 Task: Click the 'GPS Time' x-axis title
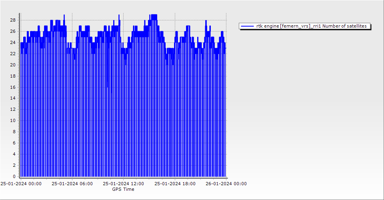pos(123,189)
